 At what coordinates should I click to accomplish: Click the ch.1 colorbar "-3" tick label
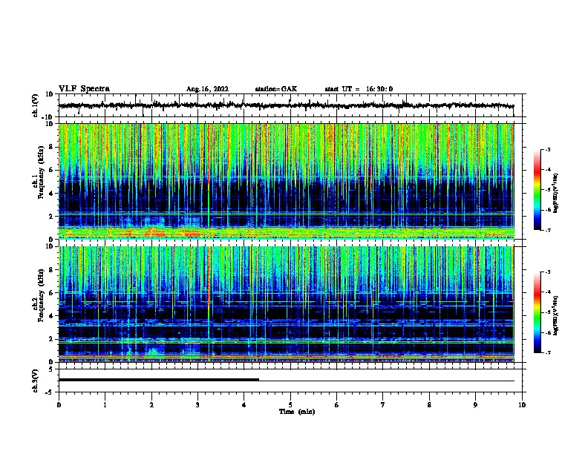(x=547, y=149)
